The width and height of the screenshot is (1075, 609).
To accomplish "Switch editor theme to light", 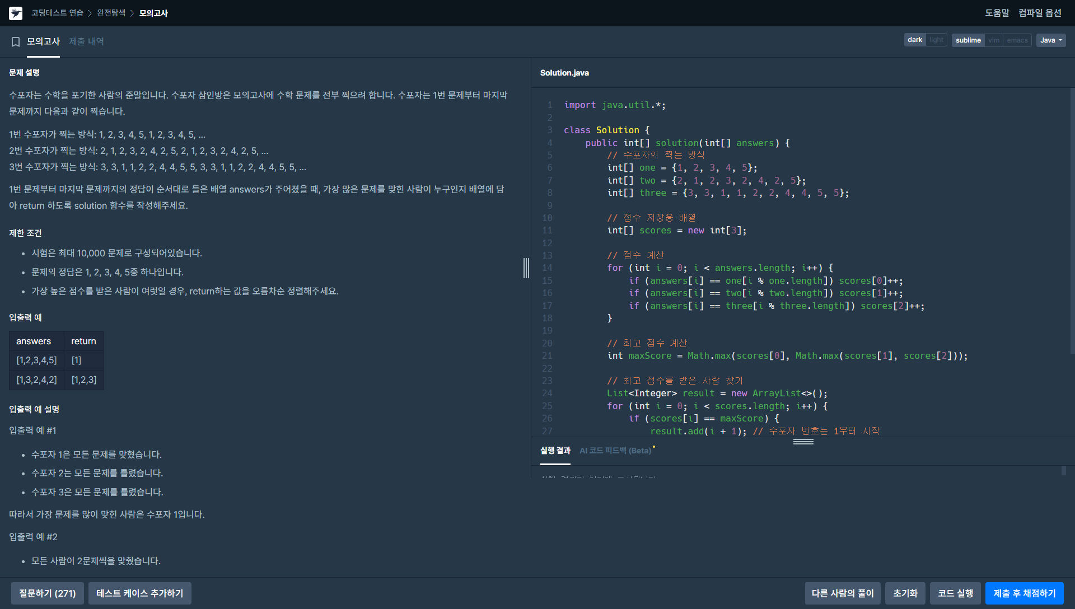I will pos(936,40).
